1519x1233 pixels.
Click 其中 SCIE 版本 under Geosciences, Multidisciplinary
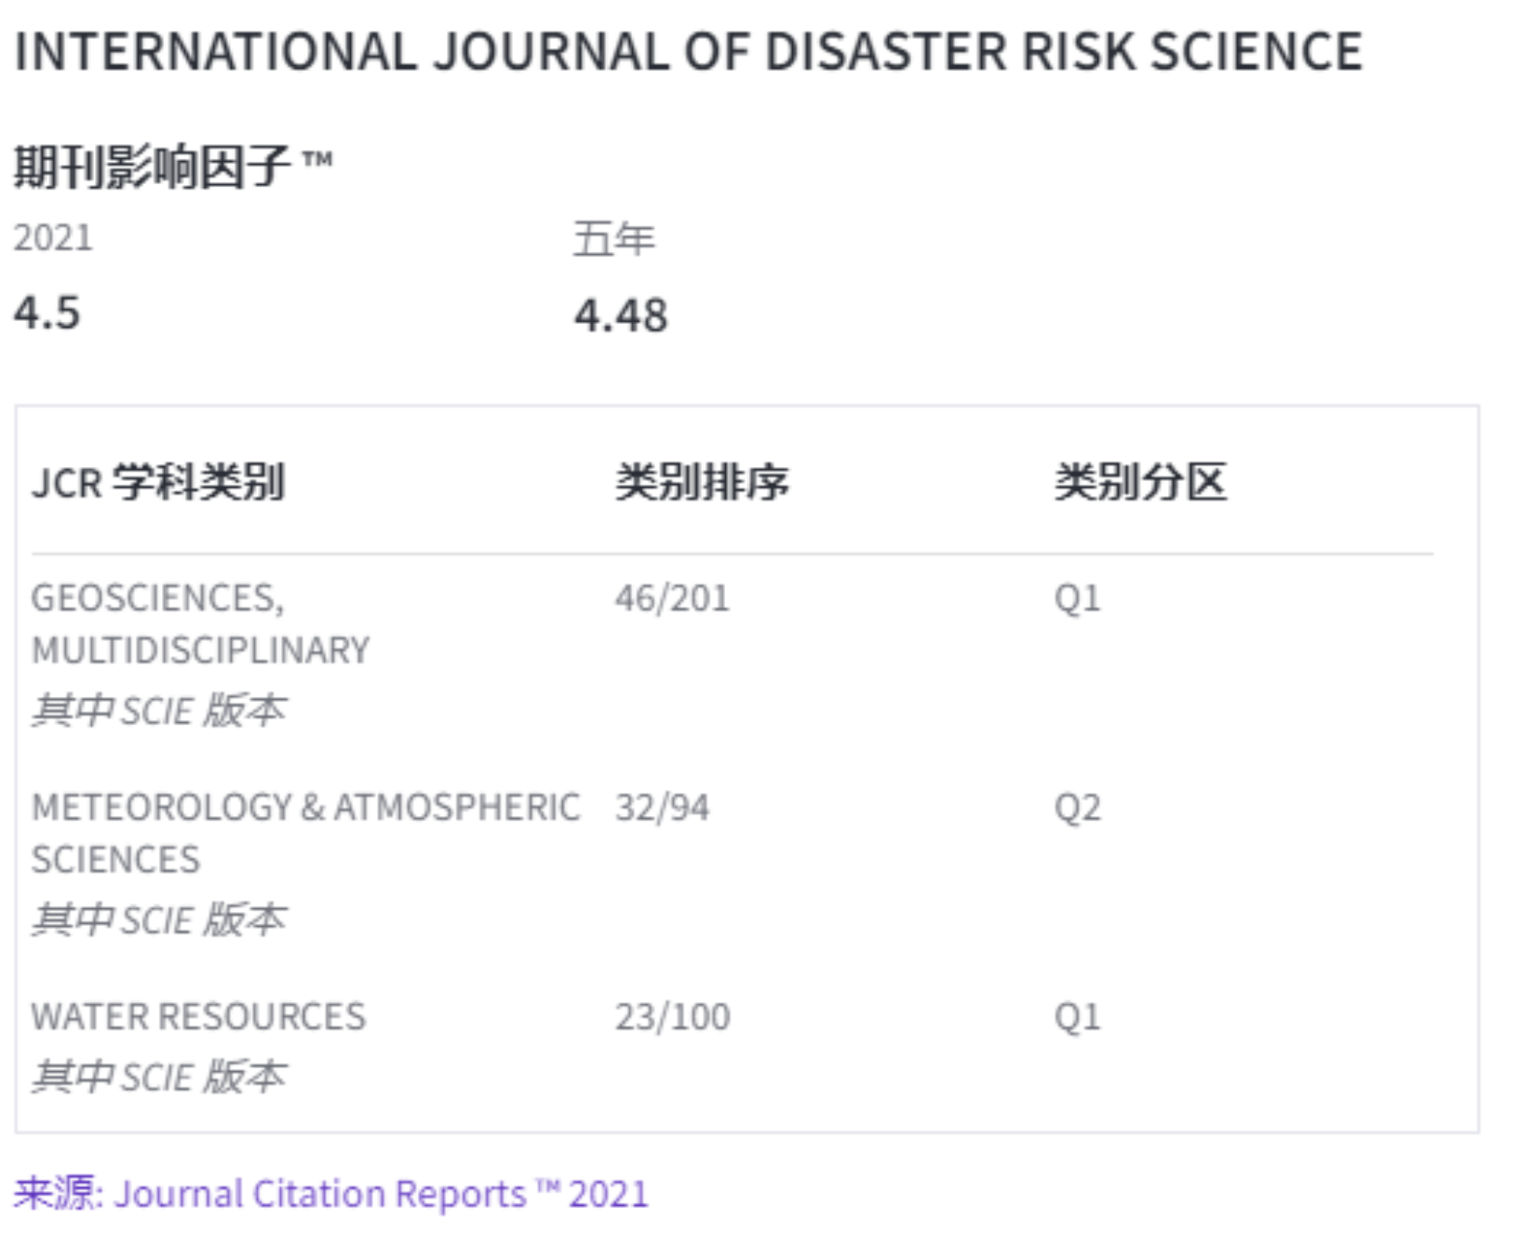pyautogui.click(x=159, y=711)
